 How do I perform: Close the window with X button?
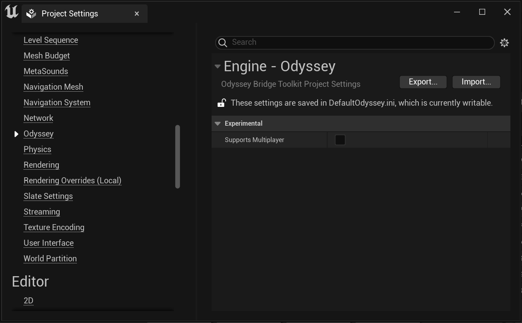(507, 12)
